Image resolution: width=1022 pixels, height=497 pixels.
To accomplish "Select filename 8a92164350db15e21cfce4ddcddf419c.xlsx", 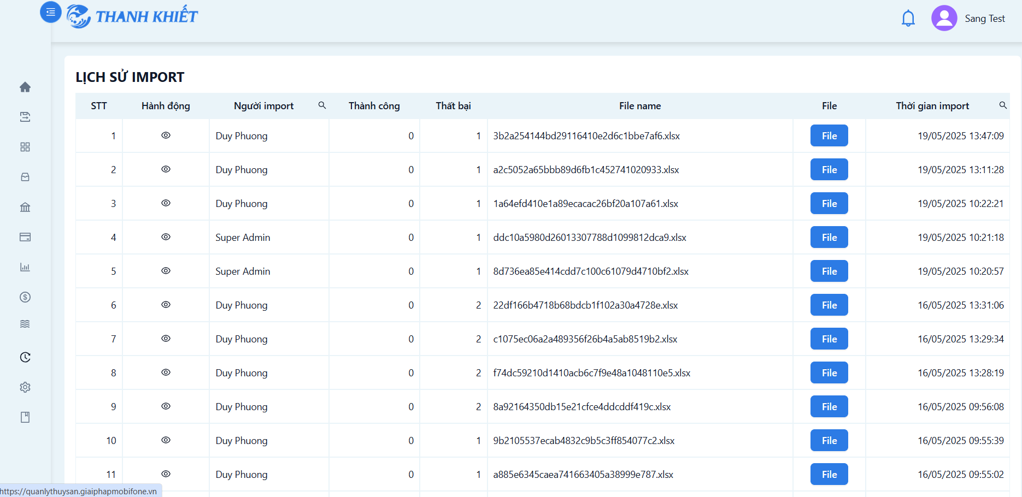I will (x=582, y=407).
